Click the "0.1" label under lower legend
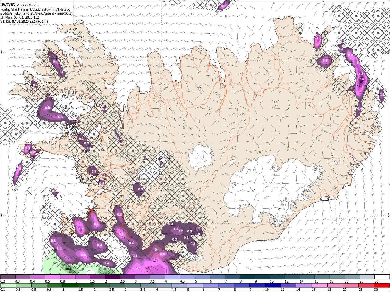The image size is (390, 292). pyautogui.click(x=2, y=290)
